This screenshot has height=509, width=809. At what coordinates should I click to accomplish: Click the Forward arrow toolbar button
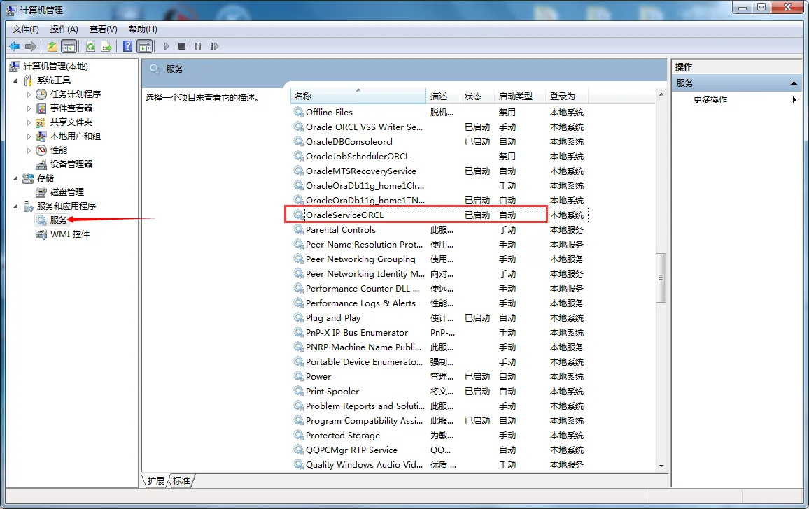click(x=31, y=46)
